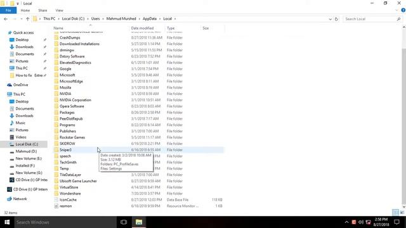Open the File ribbon tab
406x228 pixels.
coord(8,10)
